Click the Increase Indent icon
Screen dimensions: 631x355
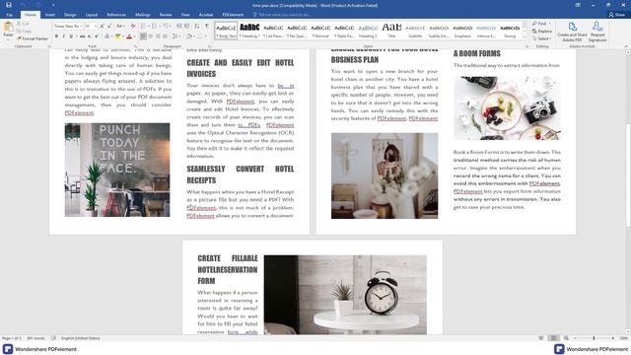click(x=186, y=27)
